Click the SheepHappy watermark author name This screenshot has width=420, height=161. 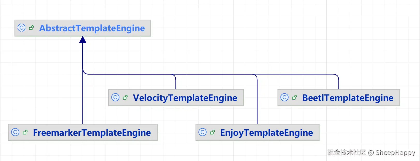395,152
